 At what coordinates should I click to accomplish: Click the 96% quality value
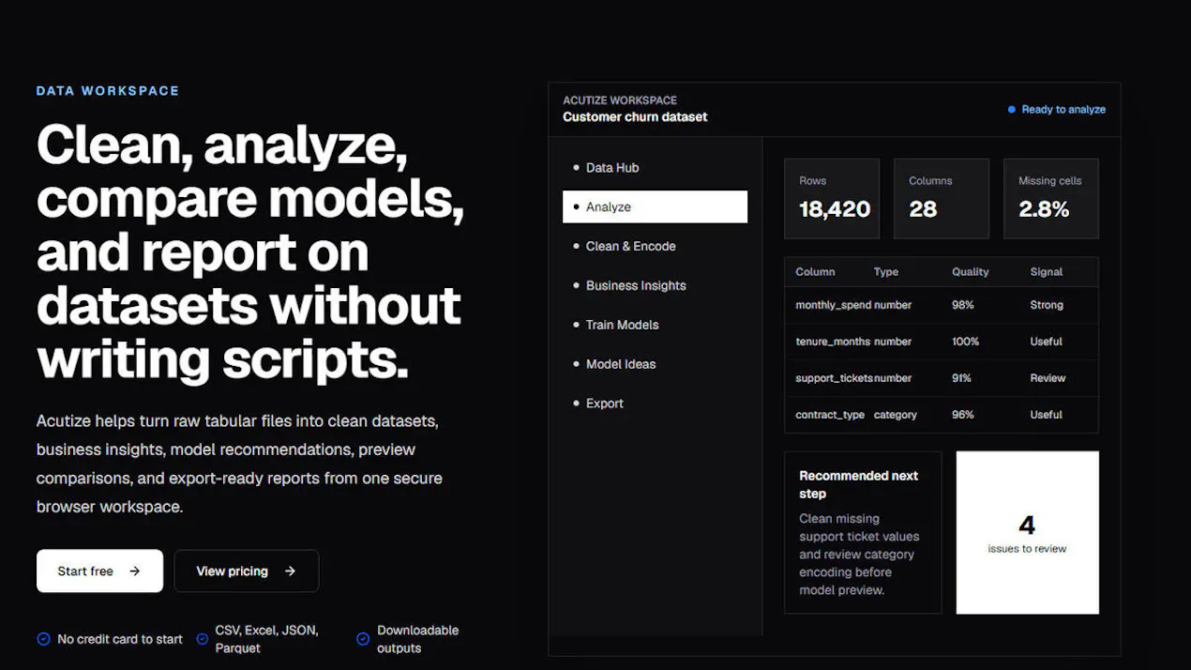[x=963, y=415]
